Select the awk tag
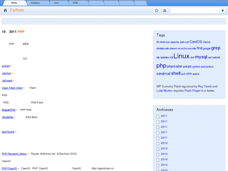This screenshot has height=171, width=228. (x=182, y=42)
